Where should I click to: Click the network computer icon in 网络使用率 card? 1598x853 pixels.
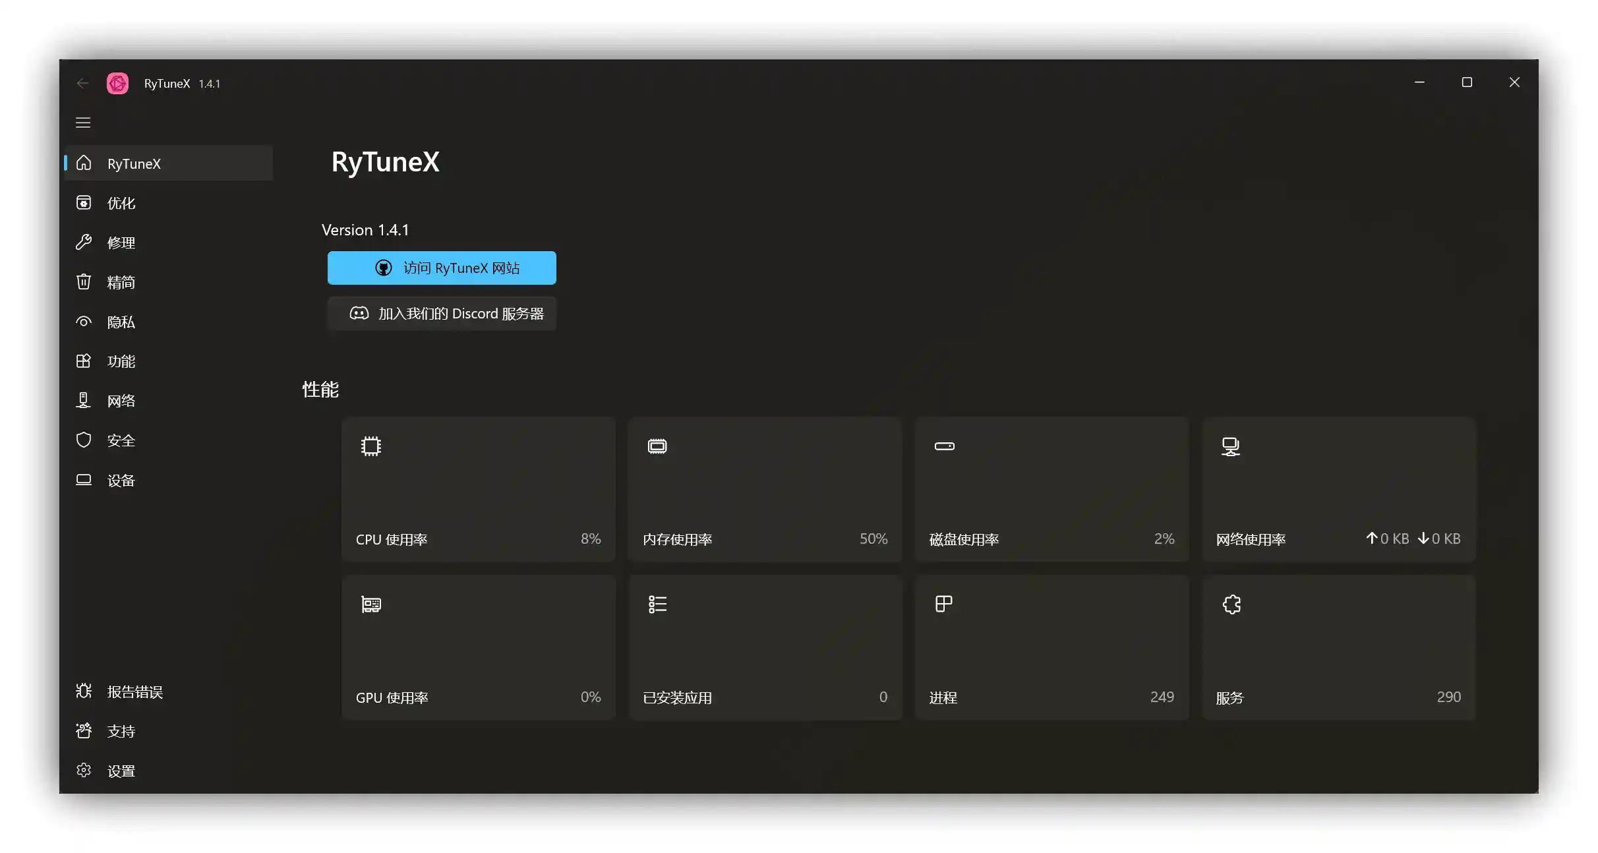(1231, 447)
